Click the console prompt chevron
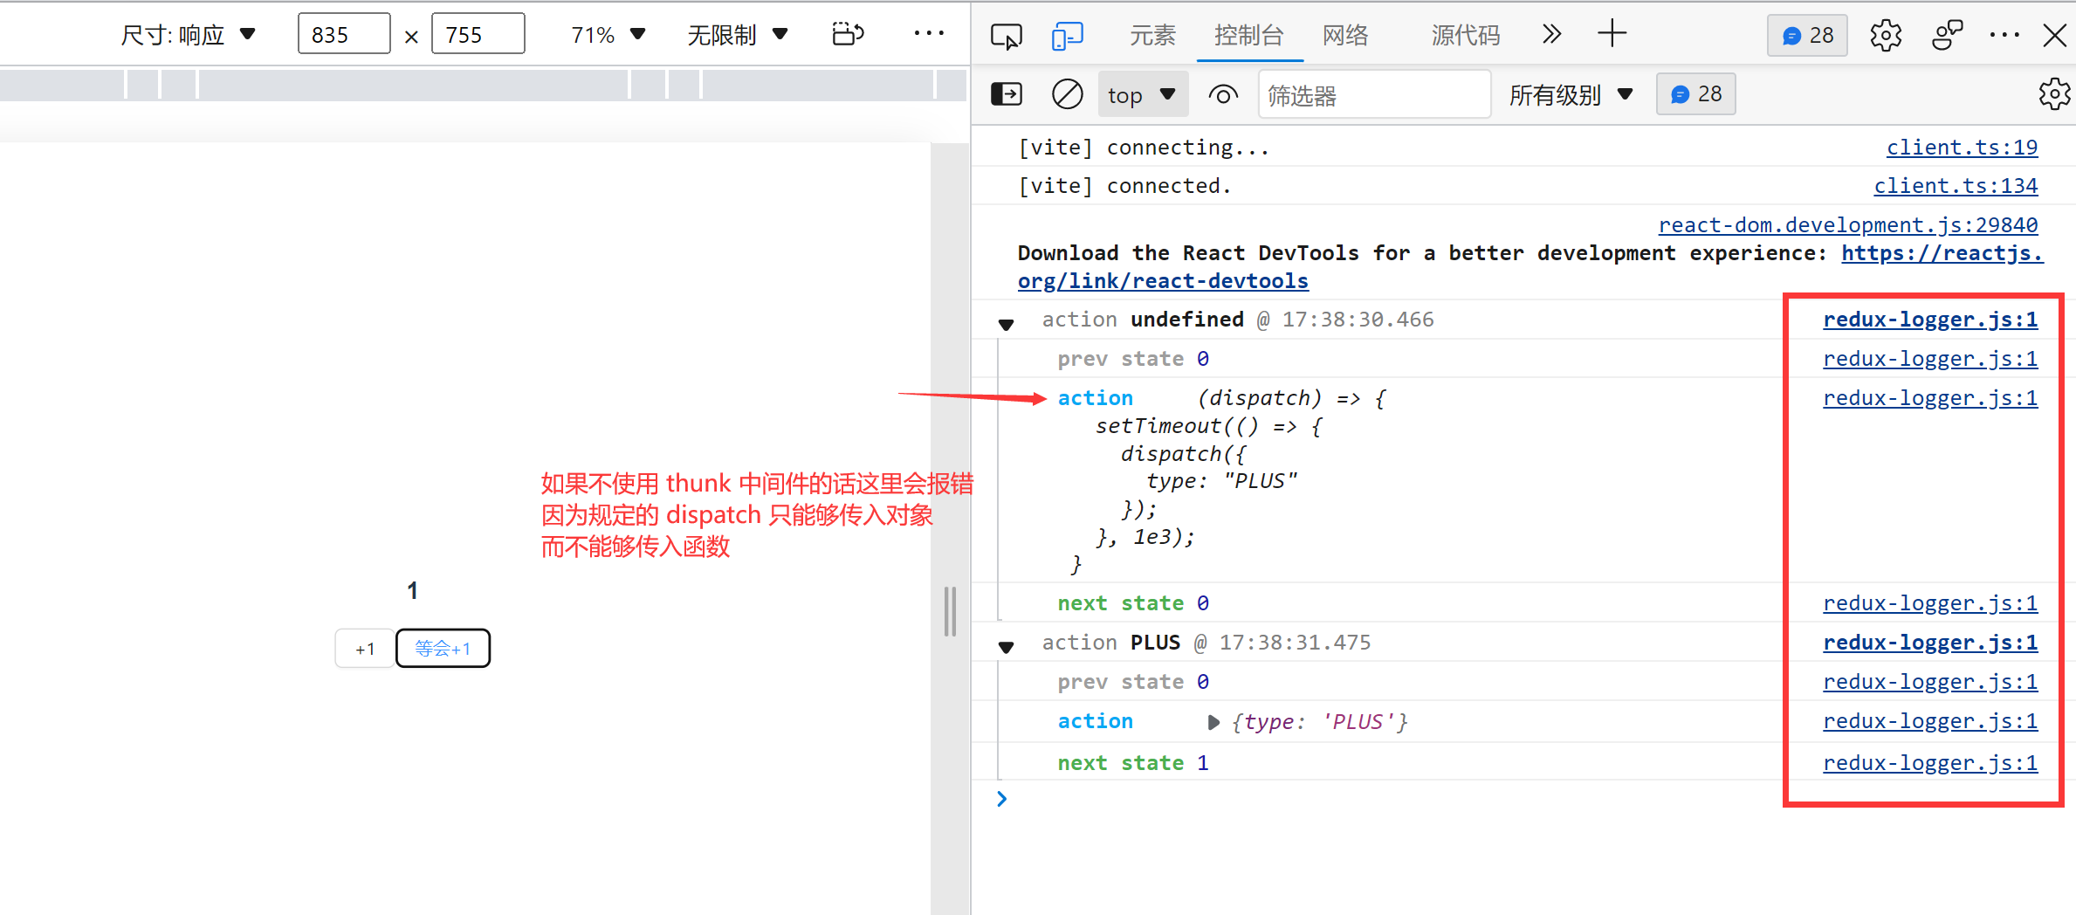 [x=1002, y=798]
